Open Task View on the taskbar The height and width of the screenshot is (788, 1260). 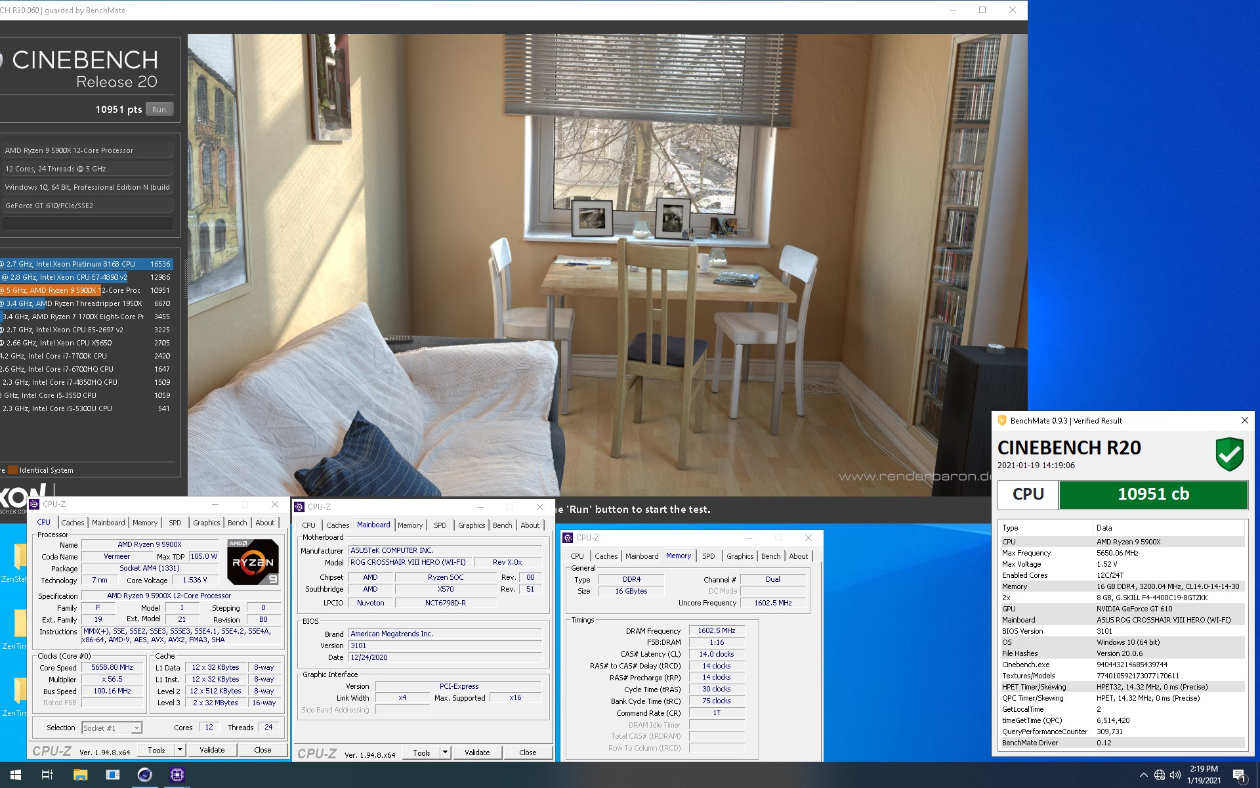tap(47, 775)
